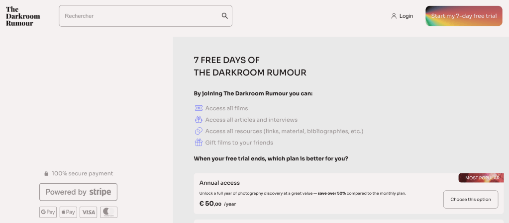Click the articles and interviews icon
Viewport: 509px width, 223px height.
click(199, 120)
